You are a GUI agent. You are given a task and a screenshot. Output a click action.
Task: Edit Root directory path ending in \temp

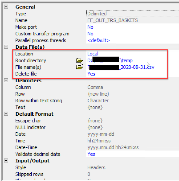click(x=110, y=61)
